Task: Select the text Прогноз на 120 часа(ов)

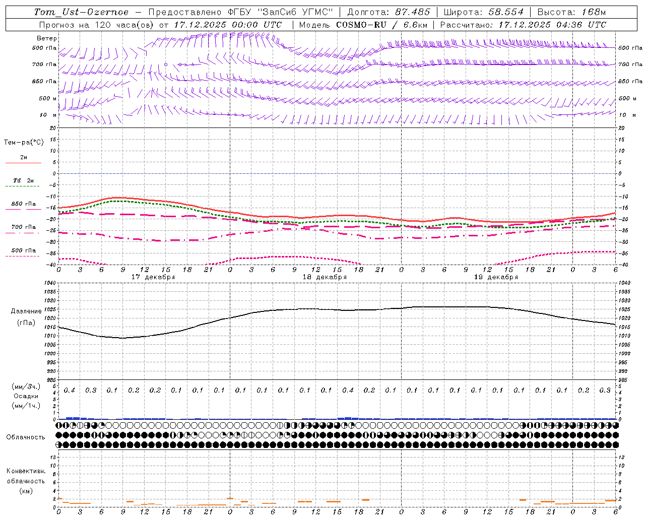Action: pos(97,25)
